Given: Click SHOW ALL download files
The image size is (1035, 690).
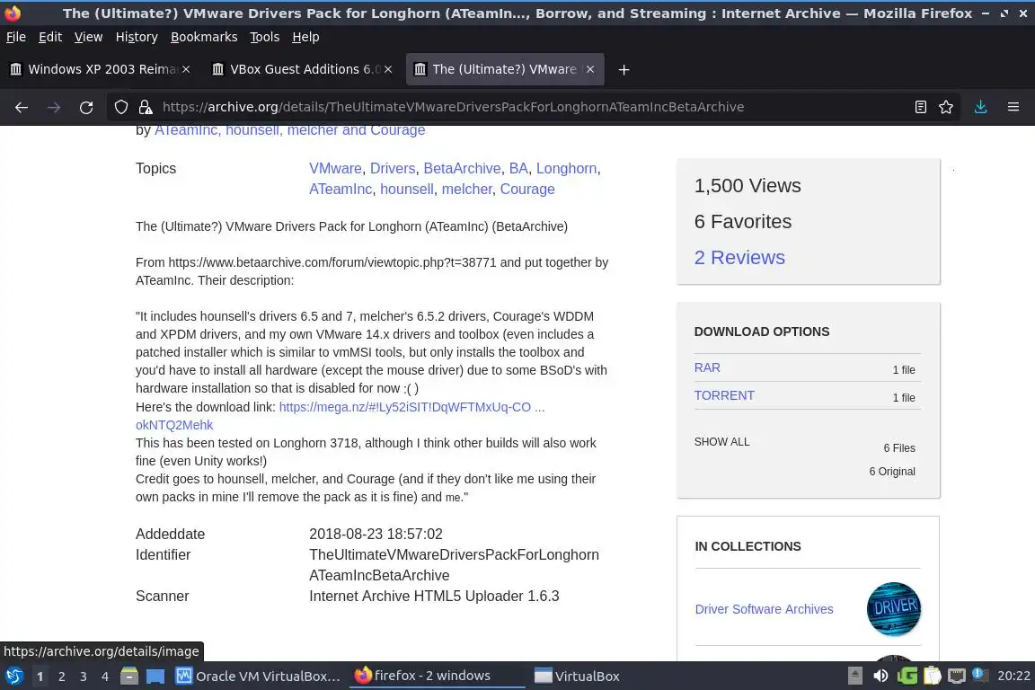Looking at the screenshot, I should 721,442.
